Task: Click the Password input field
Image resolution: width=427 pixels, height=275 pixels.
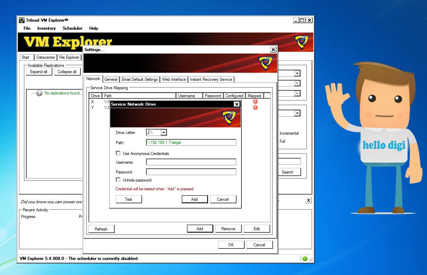Action: click(x=191, y=172)
